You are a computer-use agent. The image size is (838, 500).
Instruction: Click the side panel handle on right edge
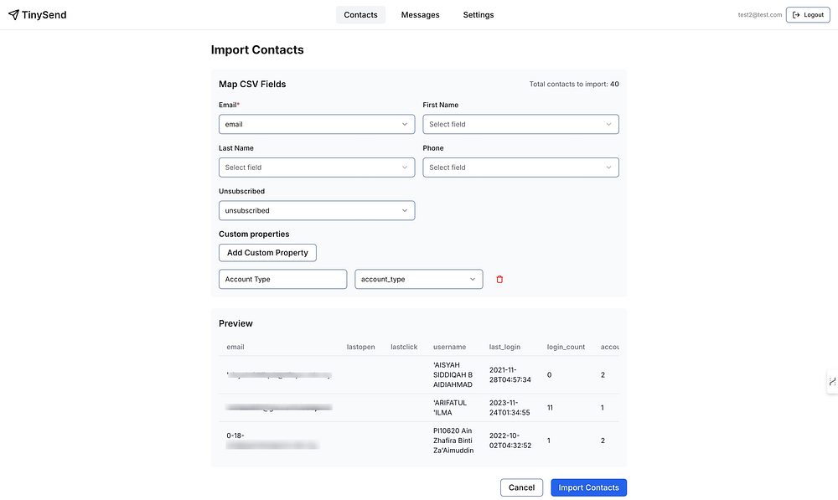pos(832,381)
